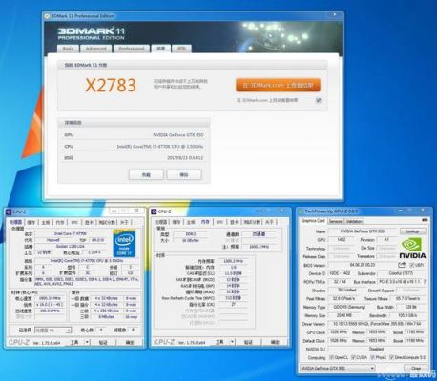
Task: Click the 保存 save button in 3DMark
Action: pos(184,175)
